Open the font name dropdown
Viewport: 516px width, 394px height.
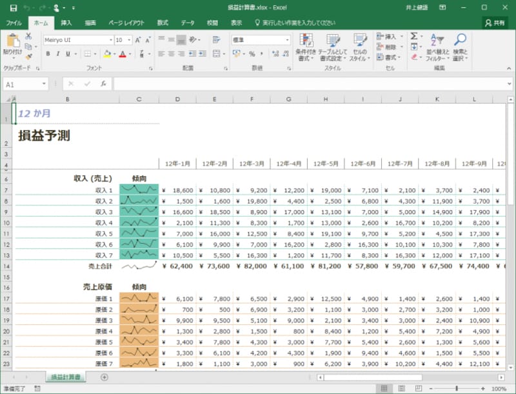(x=111, y=40)
